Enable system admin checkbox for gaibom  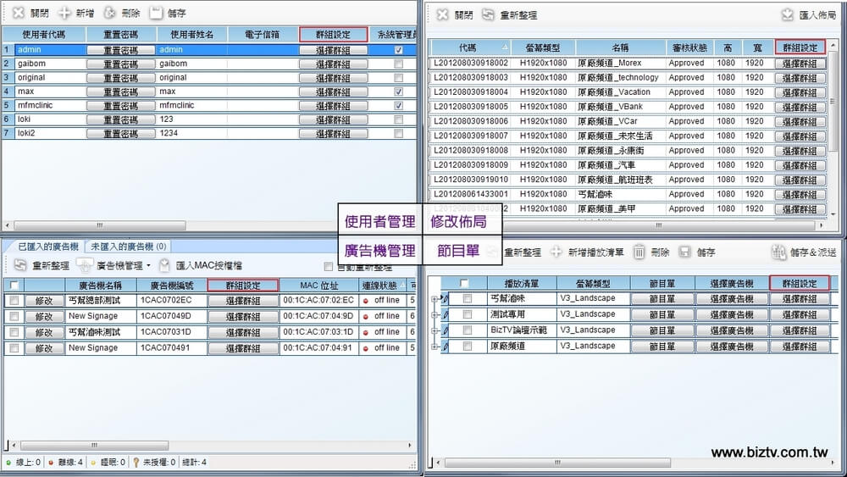pos(399,64)
